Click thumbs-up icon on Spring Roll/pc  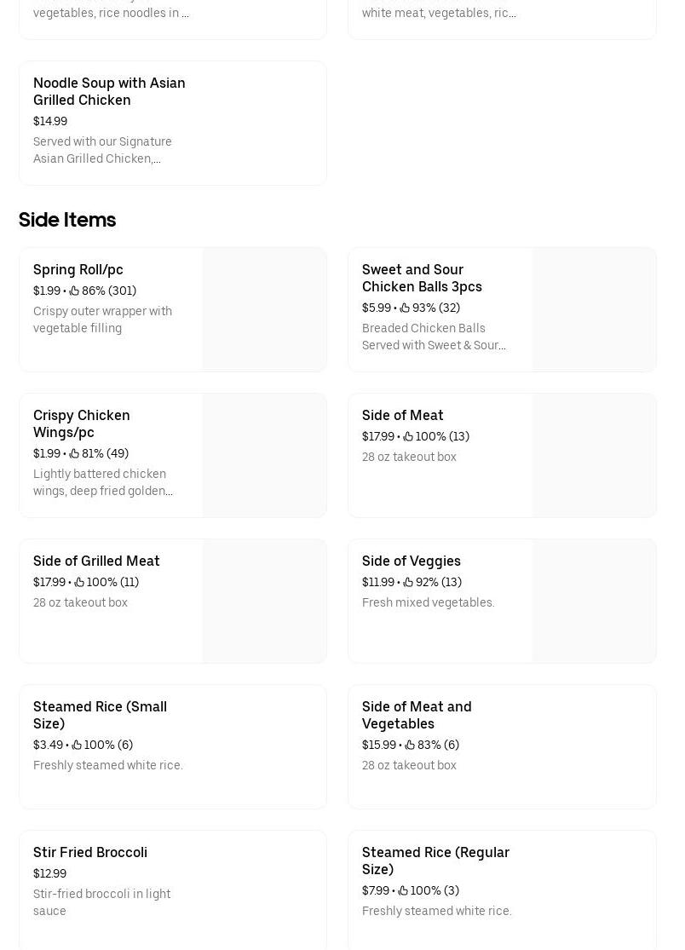tap(74, 291)
